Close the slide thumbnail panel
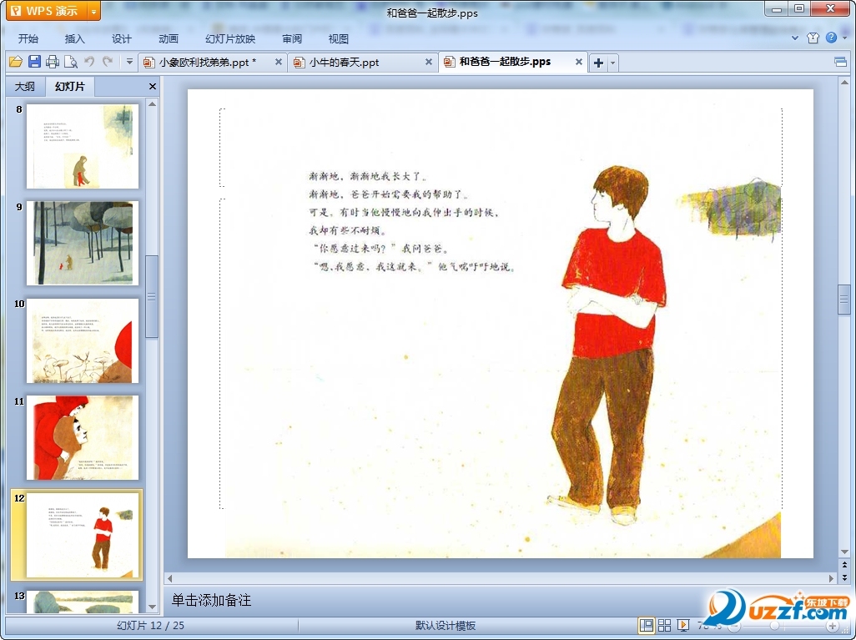 tap(153, 86)
